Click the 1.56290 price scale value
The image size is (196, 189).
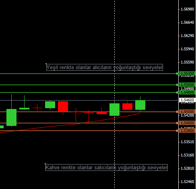[187, 36]
